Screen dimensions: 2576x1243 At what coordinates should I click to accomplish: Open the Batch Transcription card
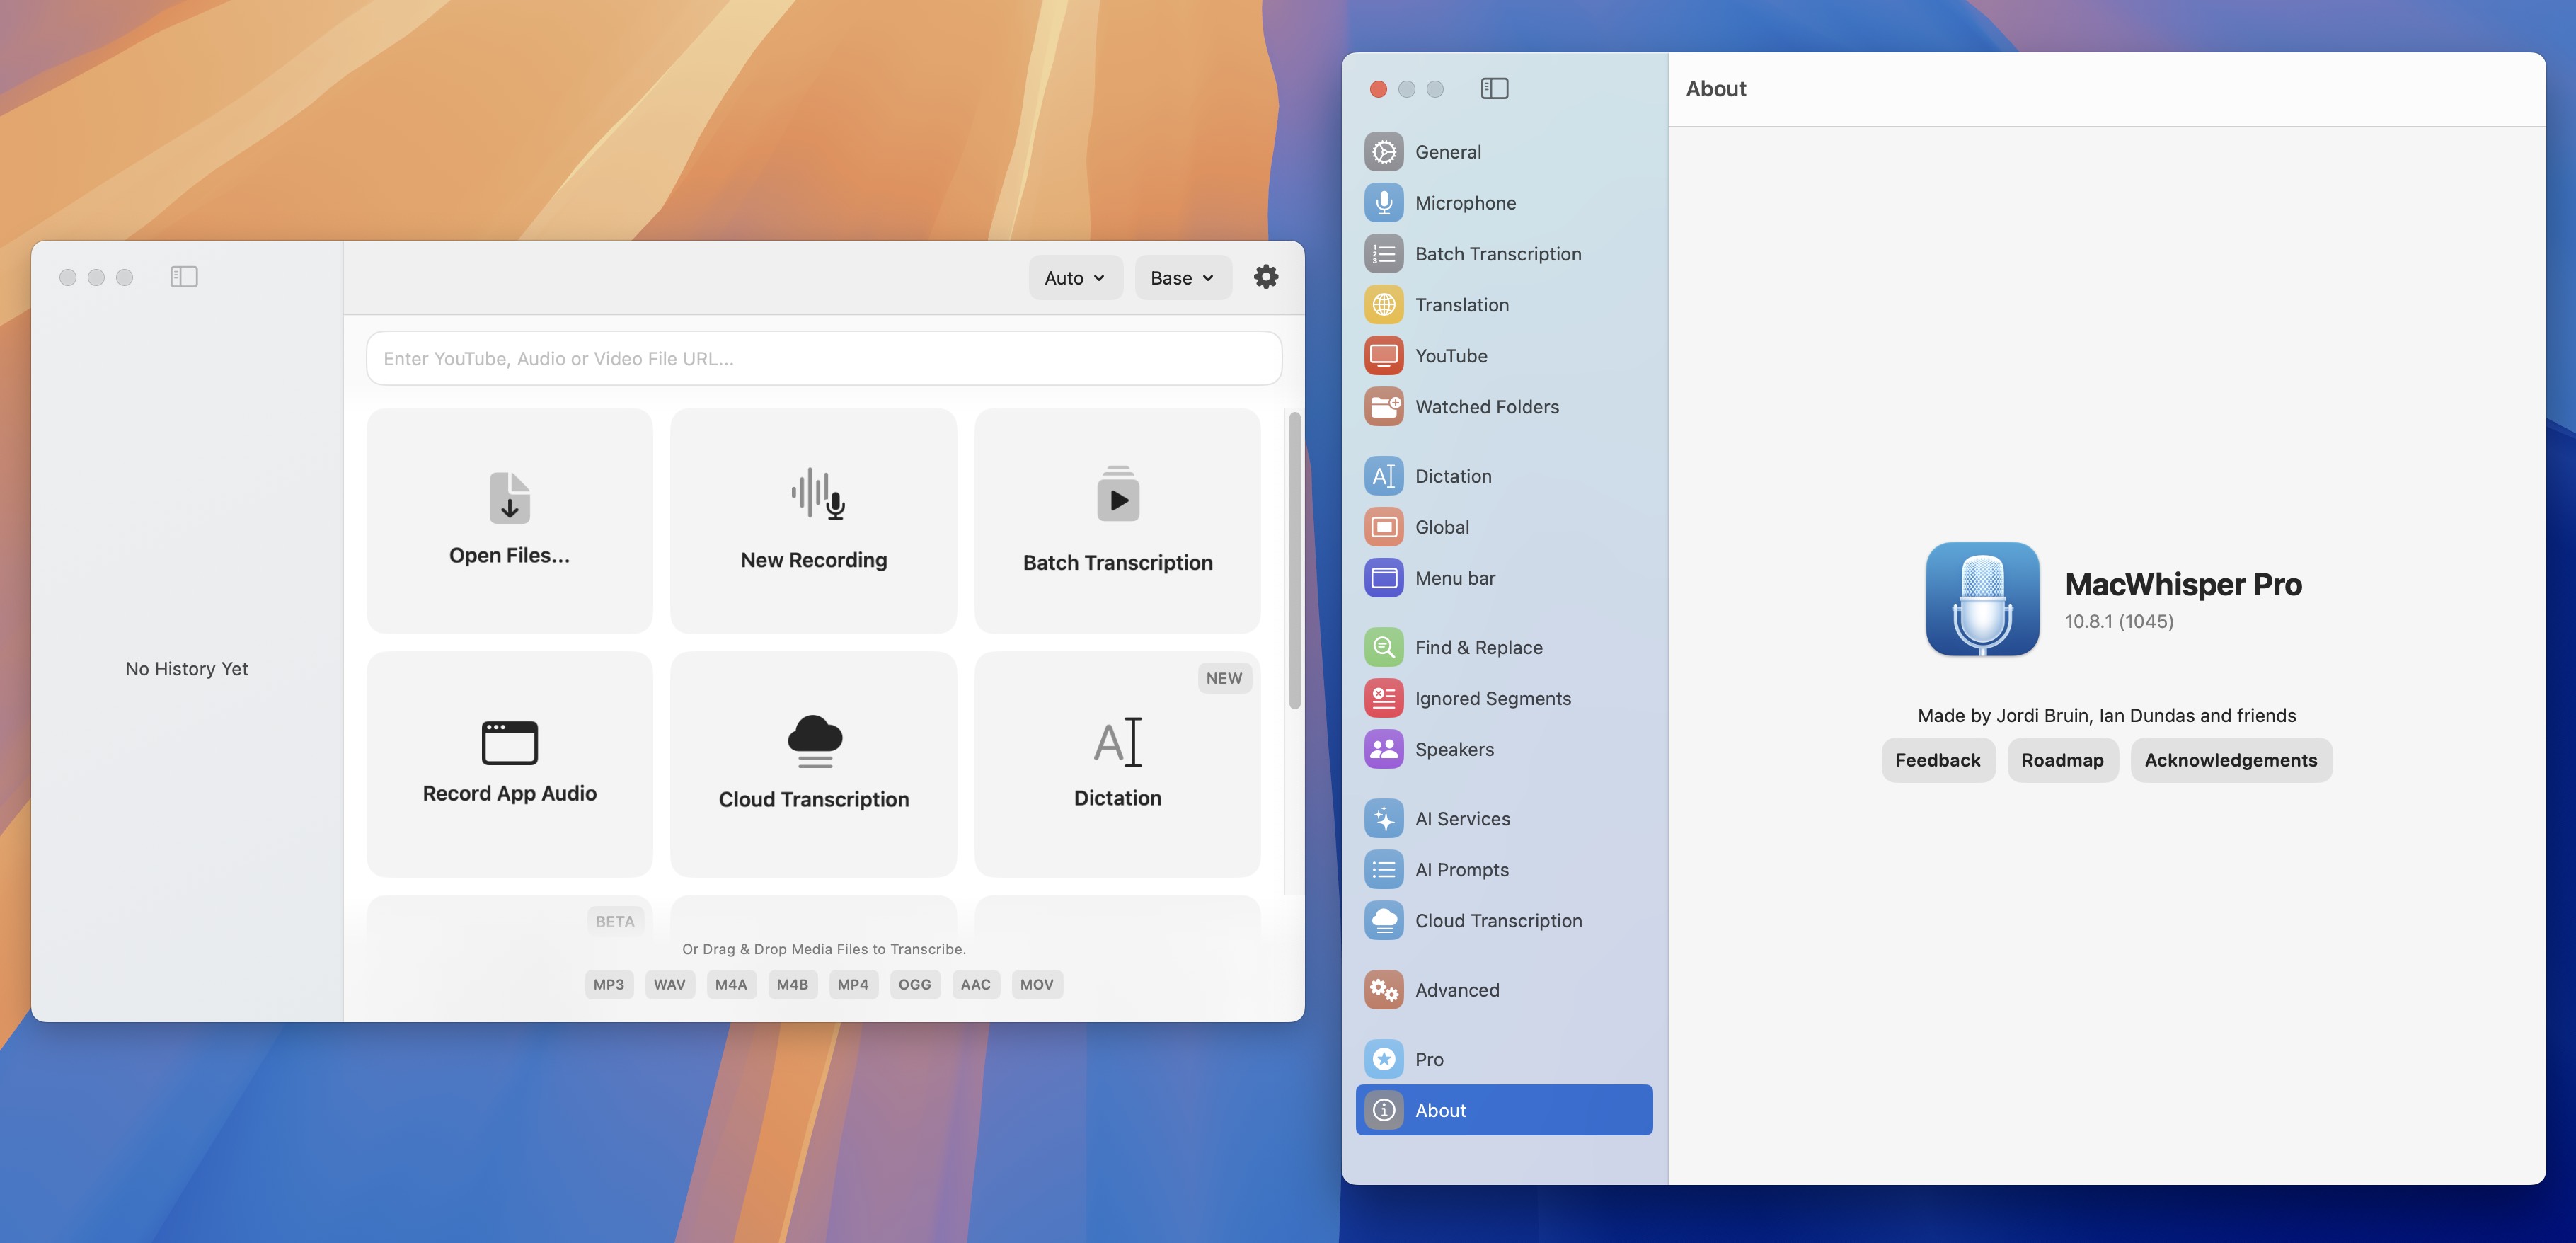tap(1118, 520)
